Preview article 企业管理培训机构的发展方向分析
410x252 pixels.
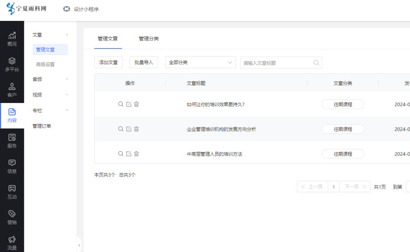coord(121,129)
